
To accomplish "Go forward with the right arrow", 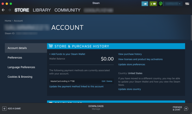I will [x=9, y=10].
